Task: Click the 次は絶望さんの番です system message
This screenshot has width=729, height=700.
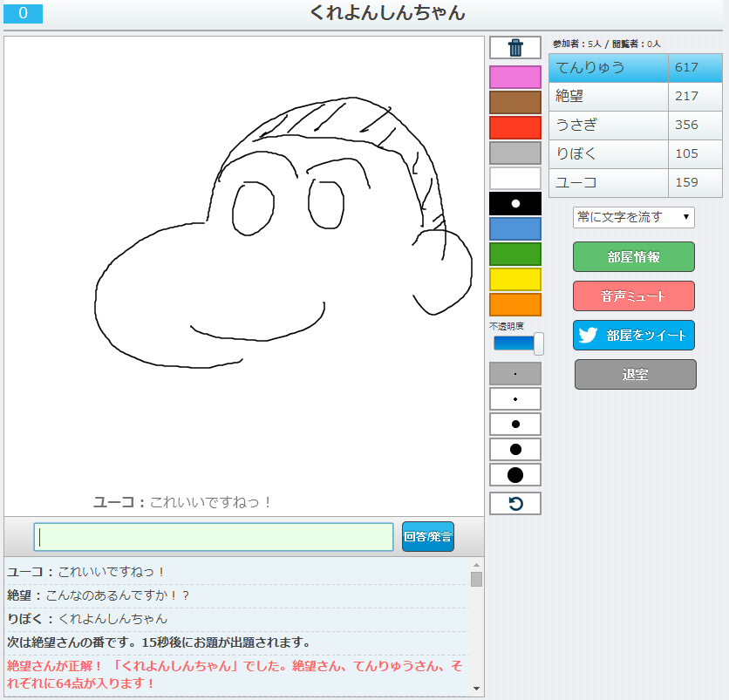Action: tap(159, 642)
